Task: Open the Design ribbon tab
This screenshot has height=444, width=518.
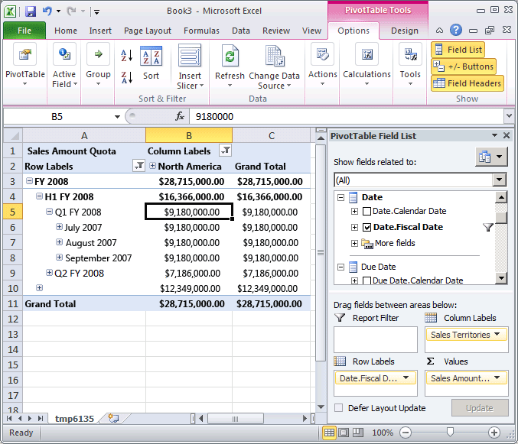Action: [404, 31]
